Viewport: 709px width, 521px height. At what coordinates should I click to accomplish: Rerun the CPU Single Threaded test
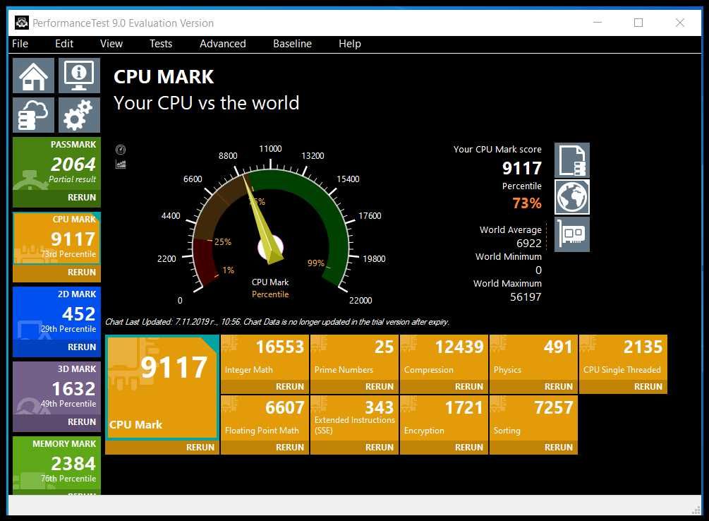click(648, 387)
